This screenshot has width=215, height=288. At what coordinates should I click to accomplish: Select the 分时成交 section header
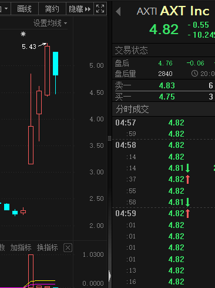(132, 109)
